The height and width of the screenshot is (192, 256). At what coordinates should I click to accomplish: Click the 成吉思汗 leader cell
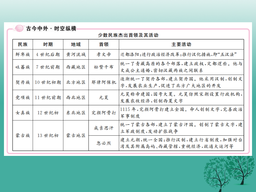pos(104,128)
